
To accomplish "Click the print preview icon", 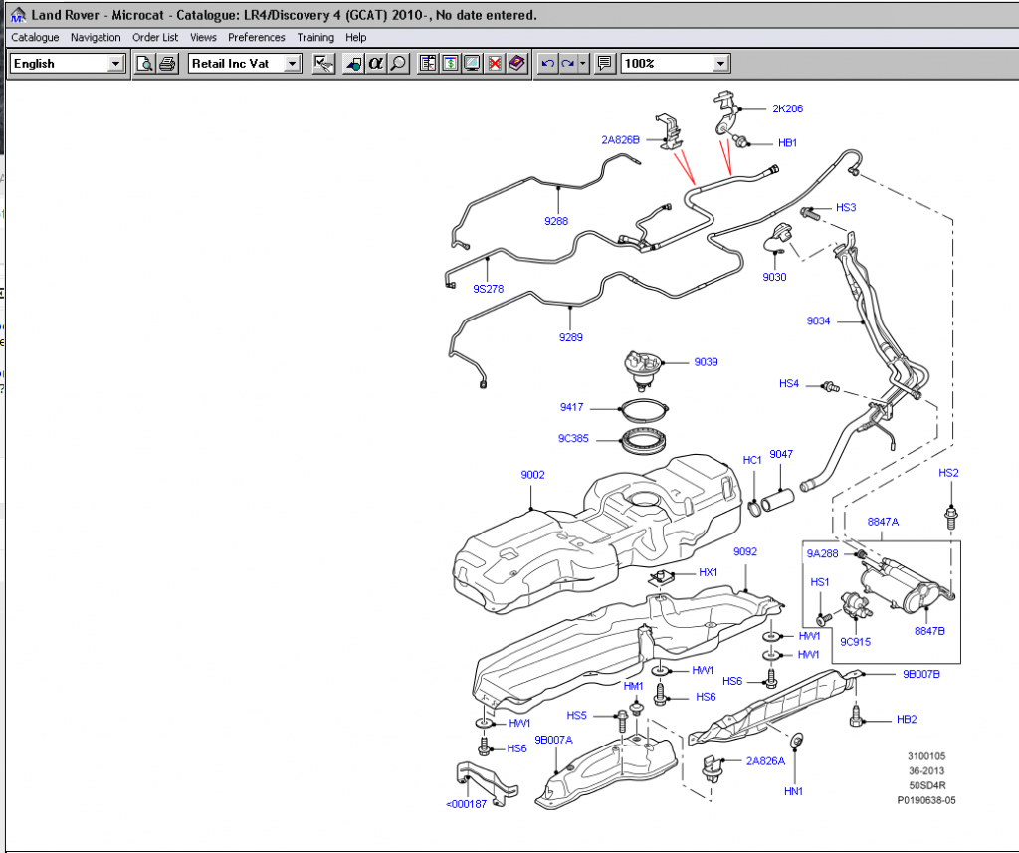I will coord(144,63).
